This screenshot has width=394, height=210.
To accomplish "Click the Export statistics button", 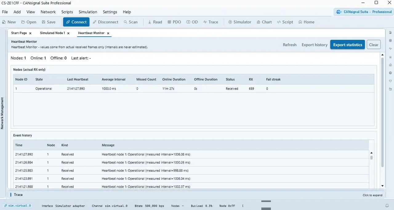I will 348,45.
